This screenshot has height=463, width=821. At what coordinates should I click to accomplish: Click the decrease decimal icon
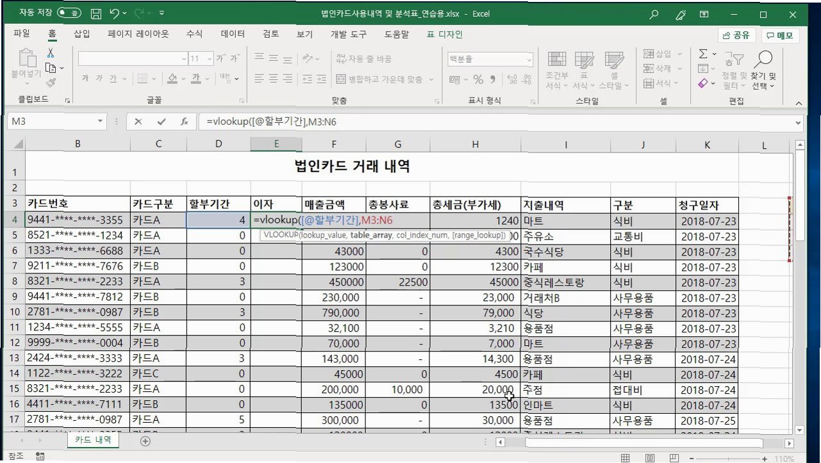click(x=526, y=80)
